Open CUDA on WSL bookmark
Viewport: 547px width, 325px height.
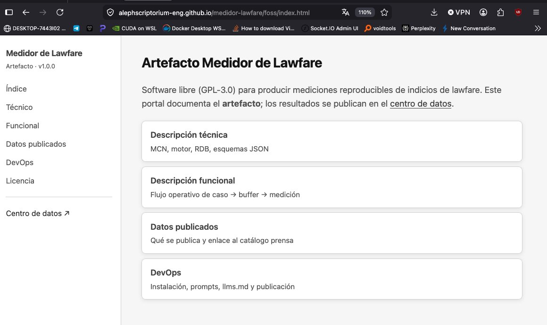134,28
